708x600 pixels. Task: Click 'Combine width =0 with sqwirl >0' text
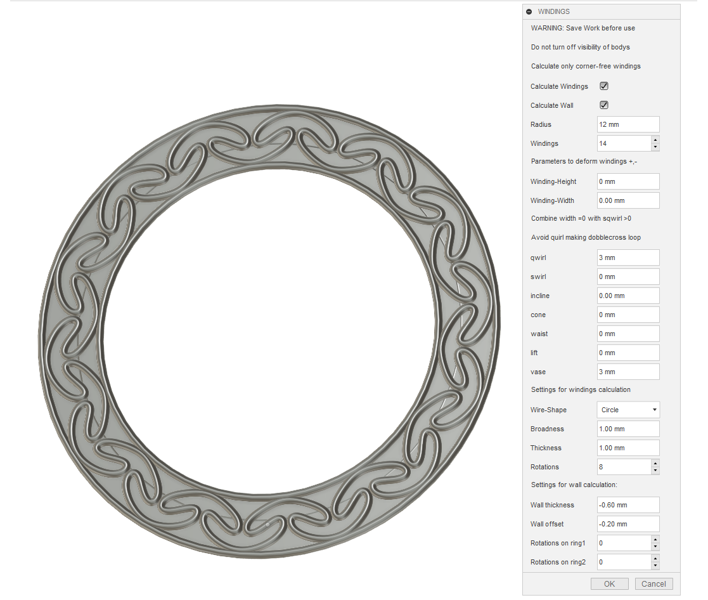581,218
